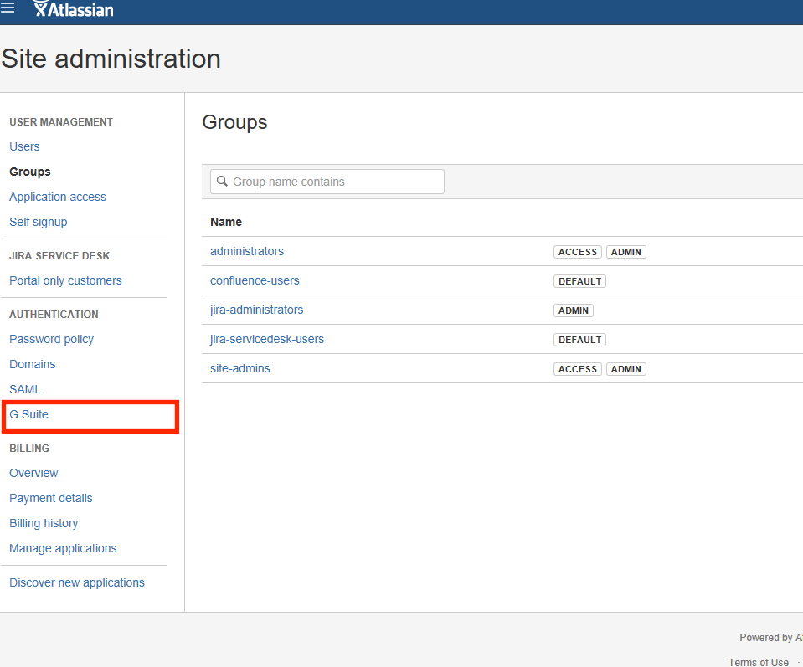Open Manage applications

click(63, 548)
